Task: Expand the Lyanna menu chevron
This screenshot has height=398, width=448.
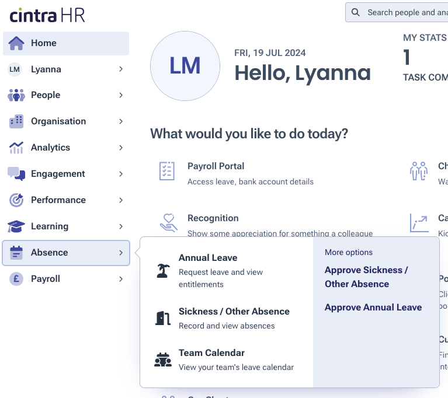Action: point(121,69)
